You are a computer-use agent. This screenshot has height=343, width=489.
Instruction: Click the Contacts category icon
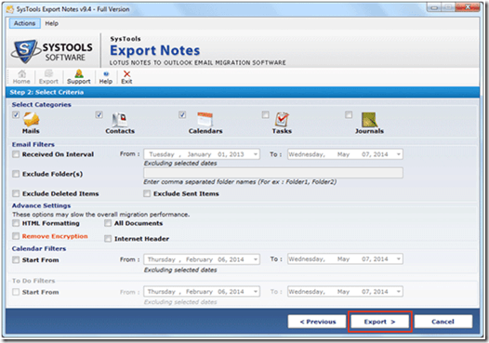tap(120, 120)
